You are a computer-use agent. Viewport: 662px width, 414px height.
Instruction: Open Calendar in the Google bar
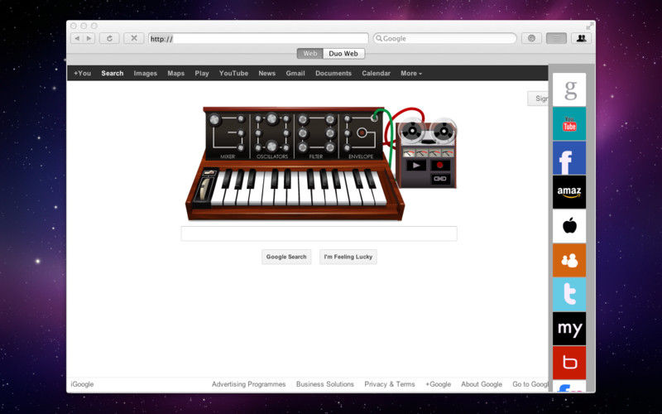click(x=376, y=73)
